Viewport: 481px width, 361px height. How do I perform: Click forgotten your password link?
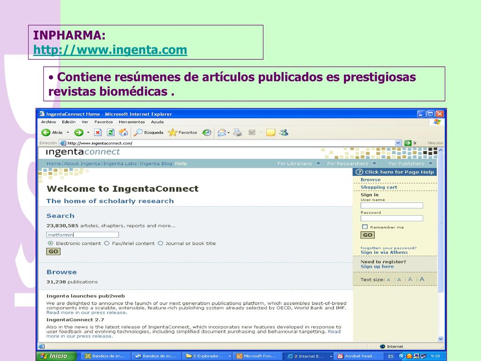(x=388, y=248)
